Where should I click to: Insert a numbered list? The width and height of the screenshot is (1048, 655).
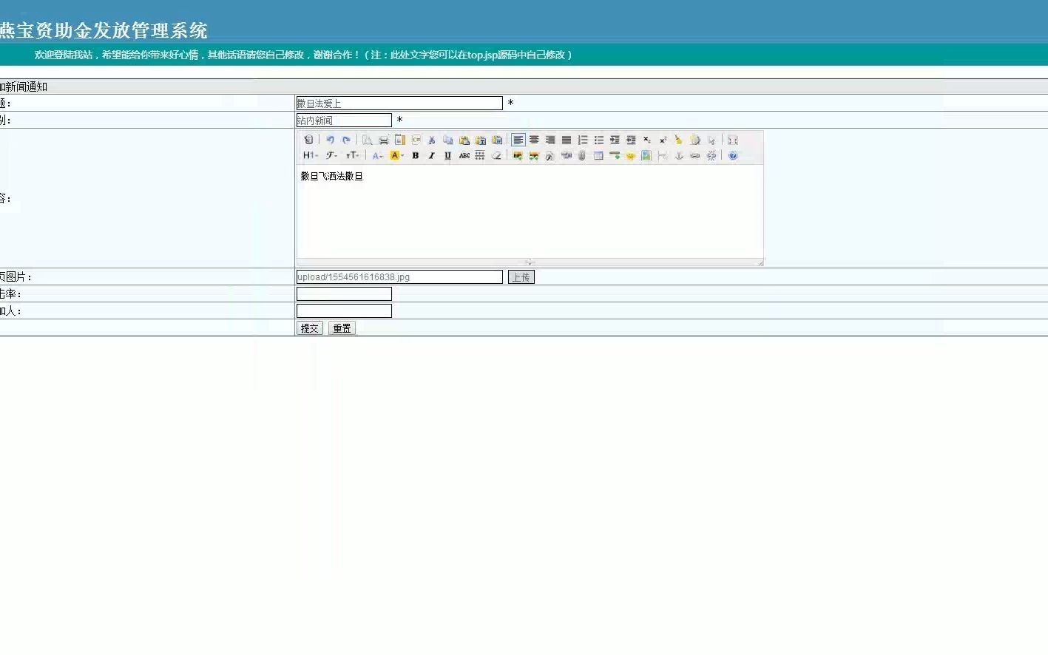click(583, 140)
